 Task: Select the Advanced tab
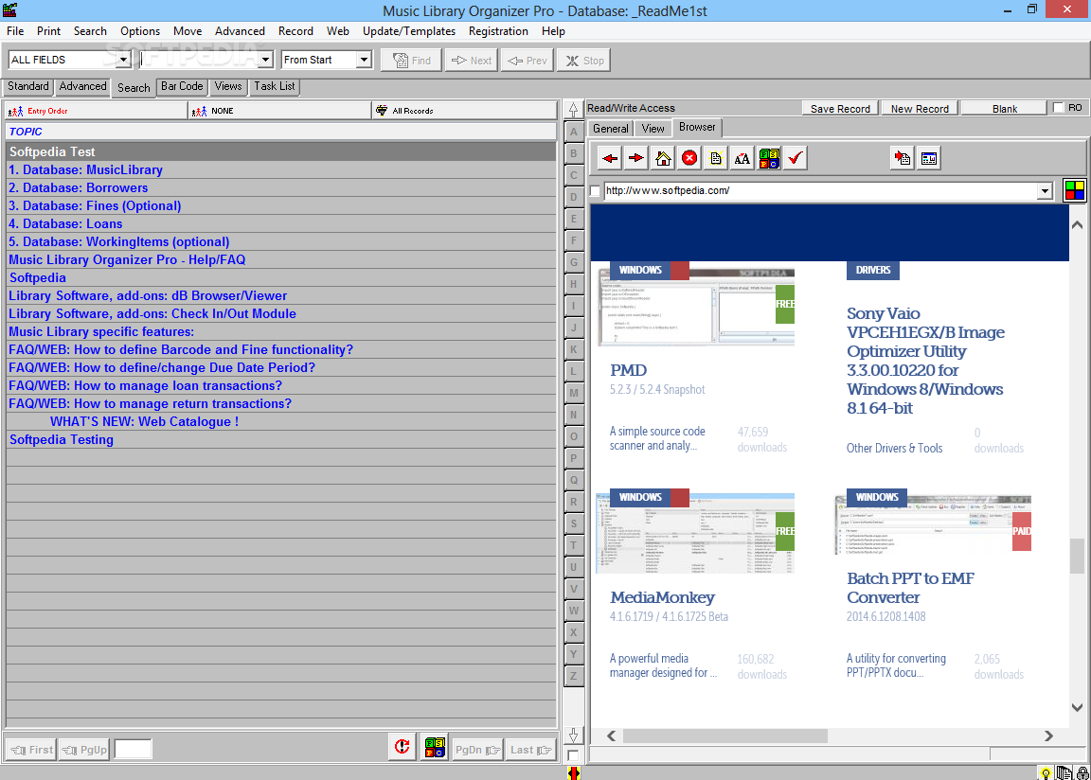click(x=82, y=86)
